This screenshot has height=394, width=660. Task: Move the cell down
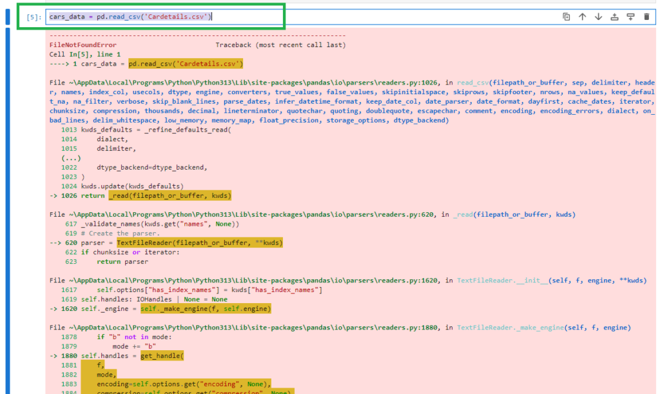pyautogui.click(x=599, y=17)
